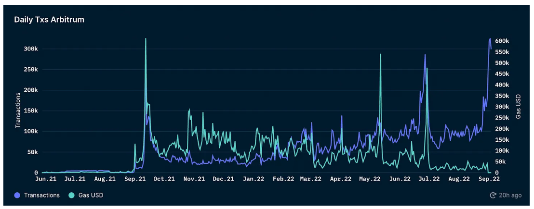Click the 'Jan.22' x-axis label
Screen dimensions: 534x209
point(254,179)
